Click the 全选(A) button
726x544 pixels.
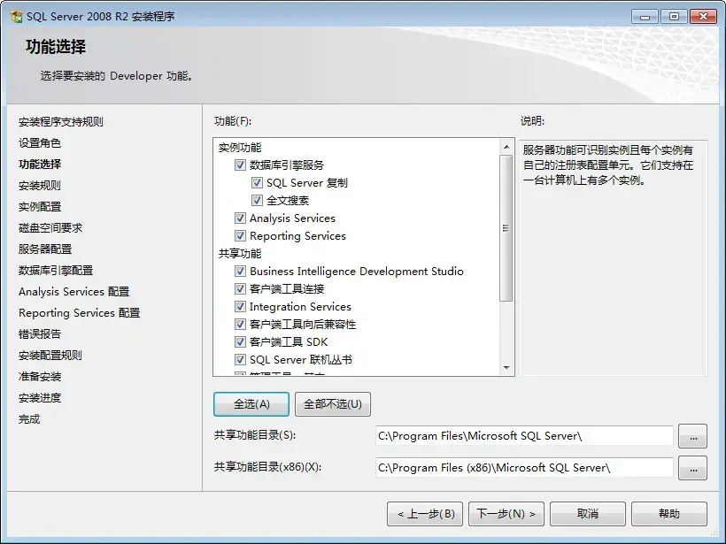click(x=251, y=404)
